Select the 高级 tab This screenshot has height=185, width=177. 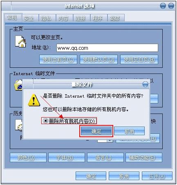[115, 18]
